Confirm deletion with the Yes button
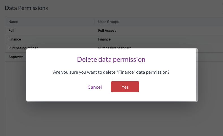 [125, 87]
